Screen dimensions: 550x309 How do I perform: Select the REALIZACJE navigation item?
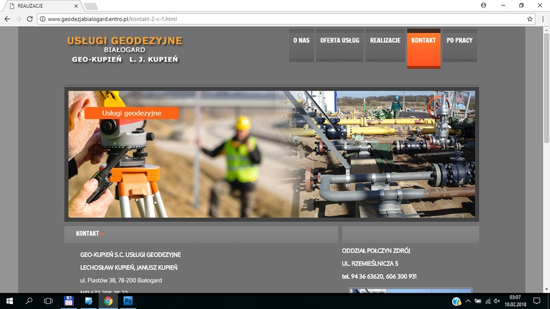pos(385,40)
